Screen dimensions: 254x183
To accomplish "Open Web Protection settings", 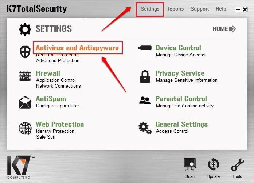I will [60, 124].
